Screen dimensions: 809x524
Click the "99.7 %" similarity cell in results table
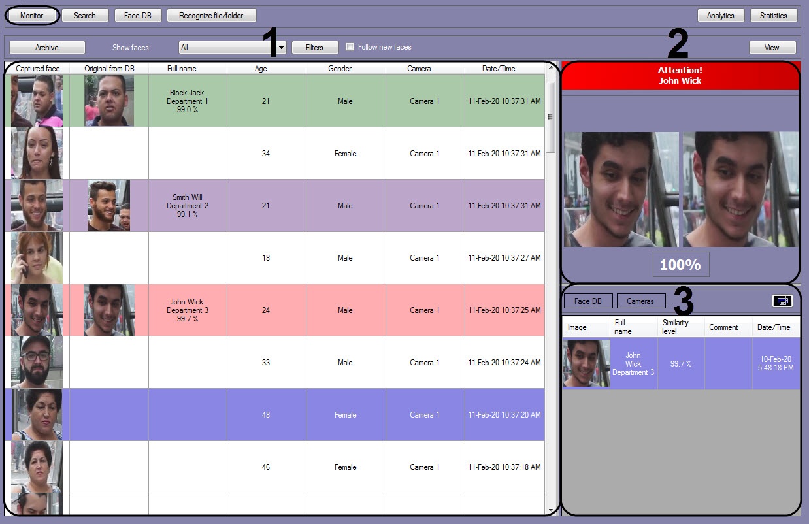(681, 364)
